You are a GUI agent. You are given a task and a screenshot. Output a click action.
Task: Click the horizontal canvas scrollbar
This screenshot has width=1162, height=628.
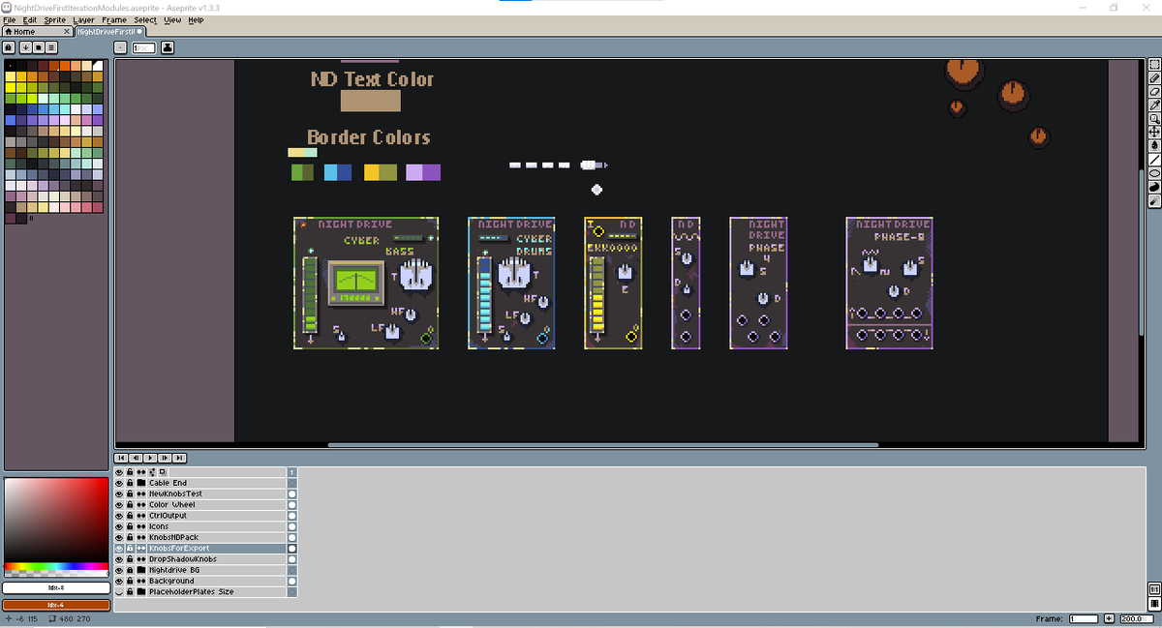point(602,445)
